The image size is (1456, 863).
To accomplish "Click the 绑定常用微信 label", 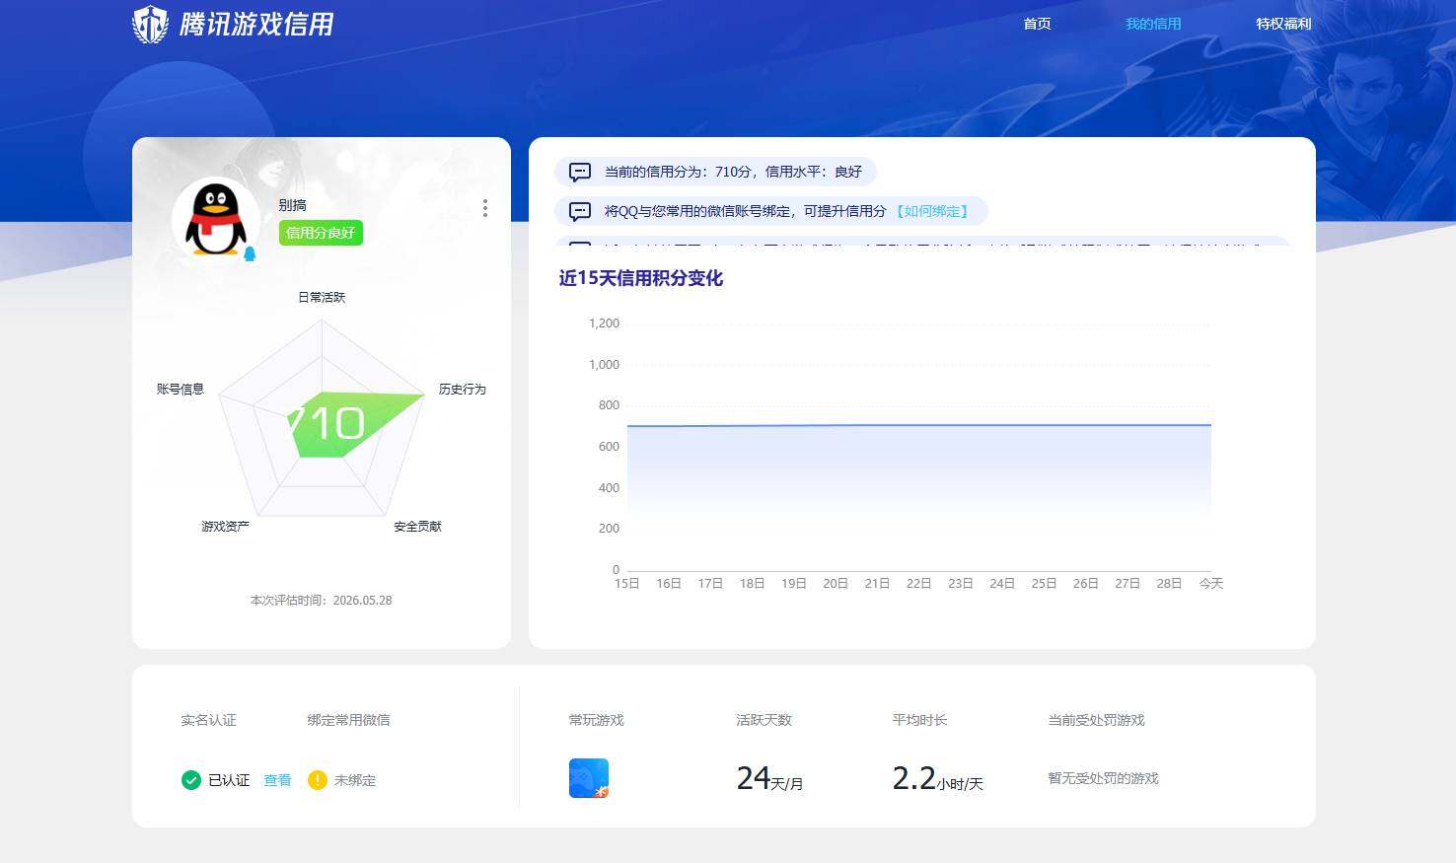I will [348, 720].
